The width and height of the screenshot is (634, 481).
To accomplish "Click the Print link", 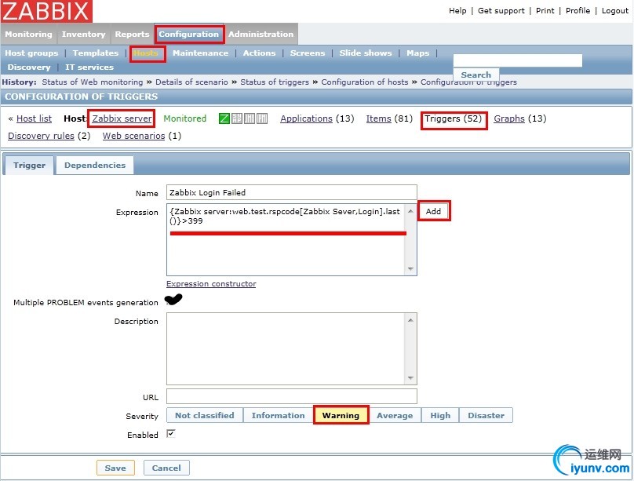I will click(545, 11).
